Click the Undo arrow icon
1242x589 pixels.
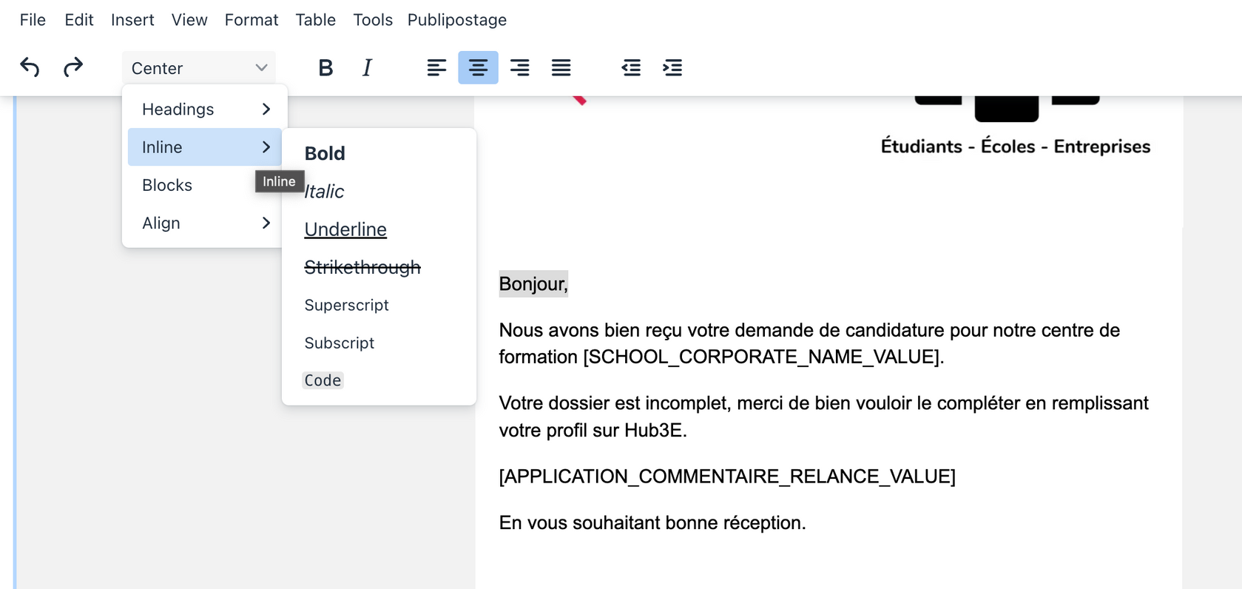pyautogui.click(x=30, y=67)
